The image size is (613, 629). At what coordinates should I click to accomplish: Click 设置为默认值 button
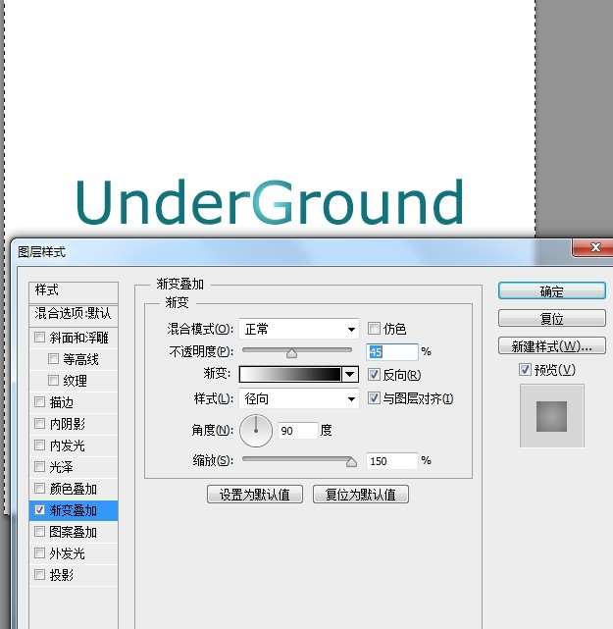255,495
